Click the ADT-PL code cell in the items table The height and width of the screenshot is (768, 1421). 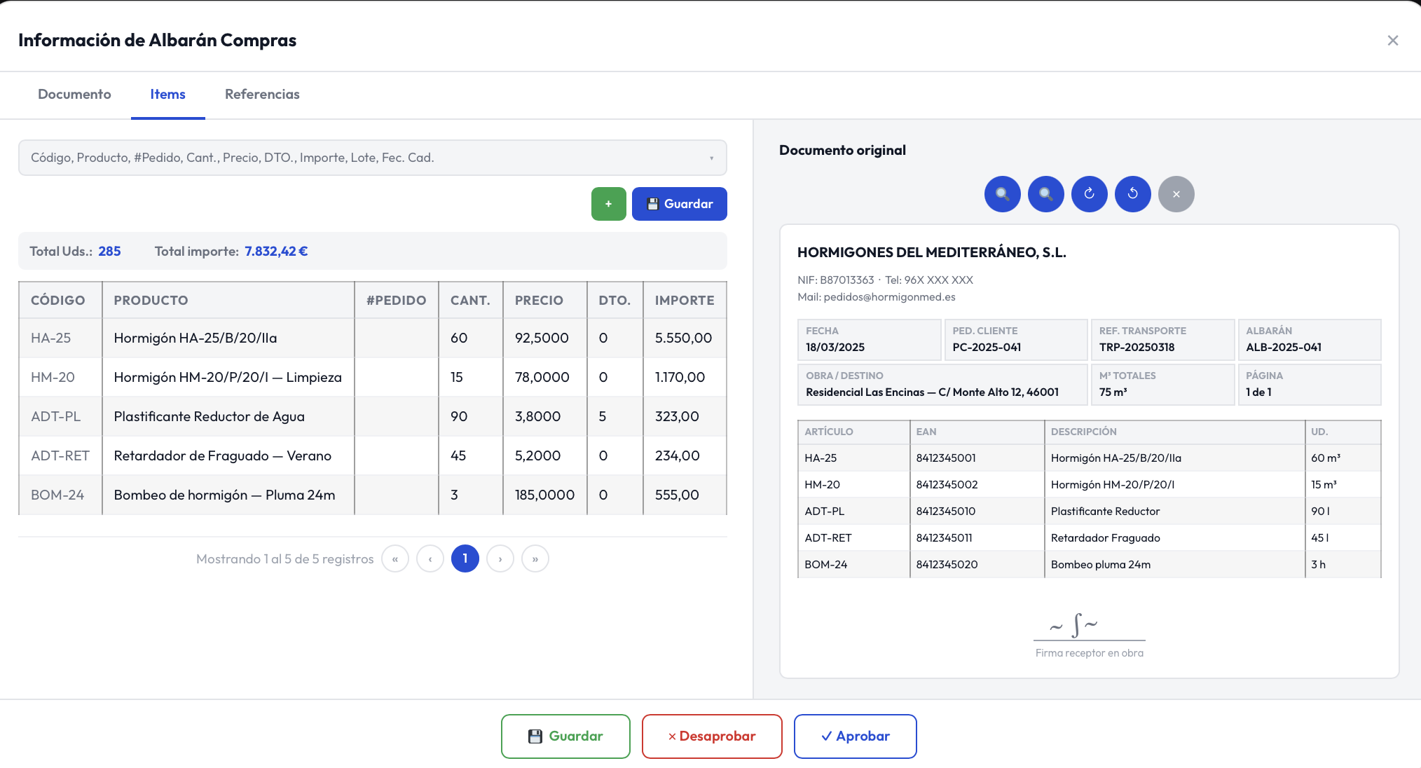point(60,417)
